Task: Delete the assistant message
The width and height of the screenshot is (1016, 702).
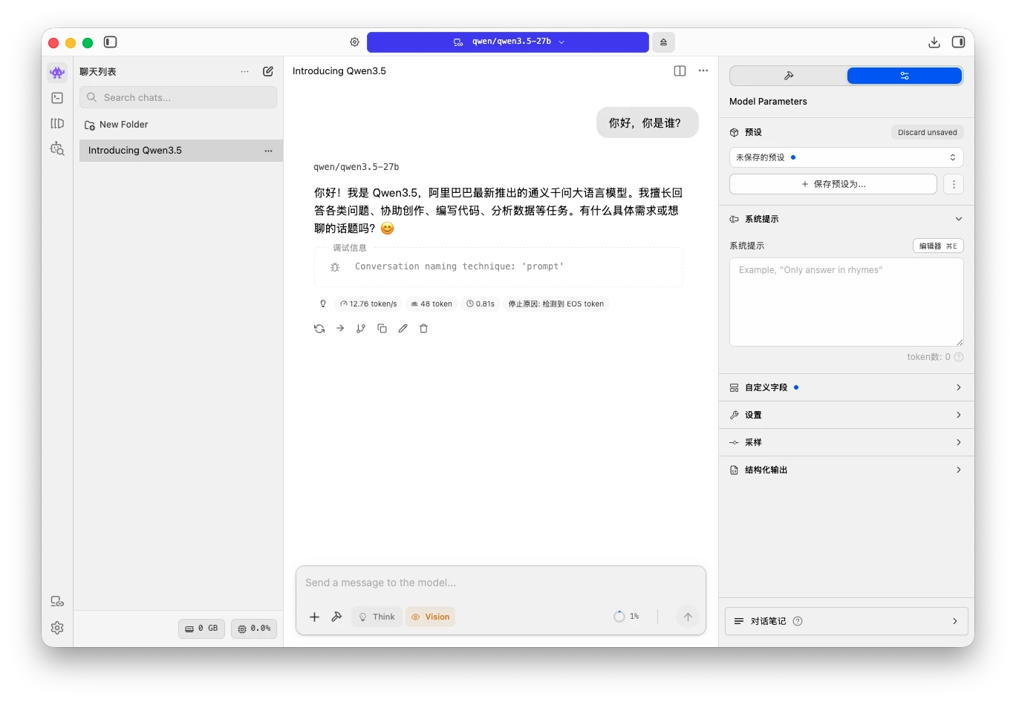Action: [x=423, y=328]
